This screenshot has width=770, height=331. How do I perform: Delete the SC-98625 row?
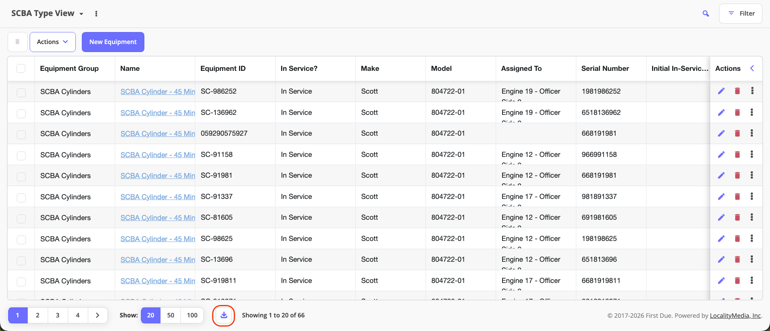[x=737, y=239]
